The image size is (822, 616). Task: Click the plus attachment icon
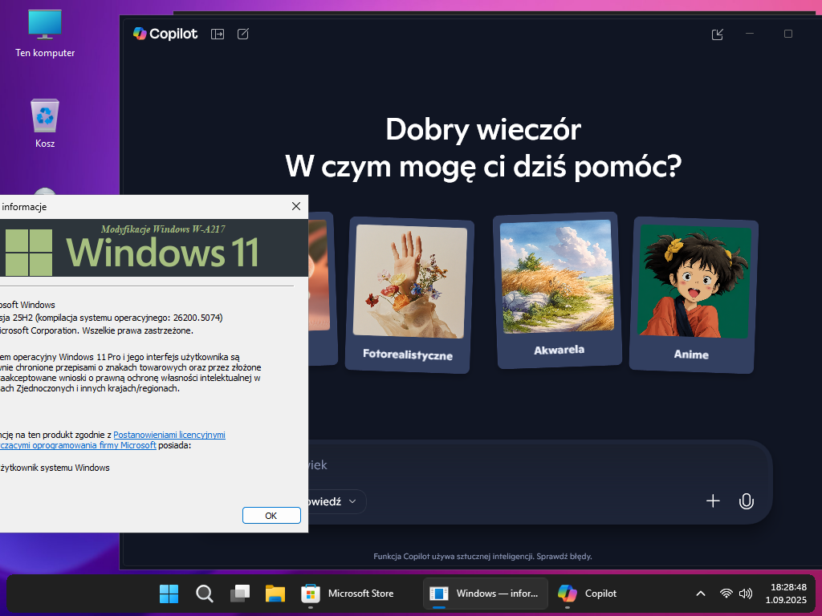(713, 501)
